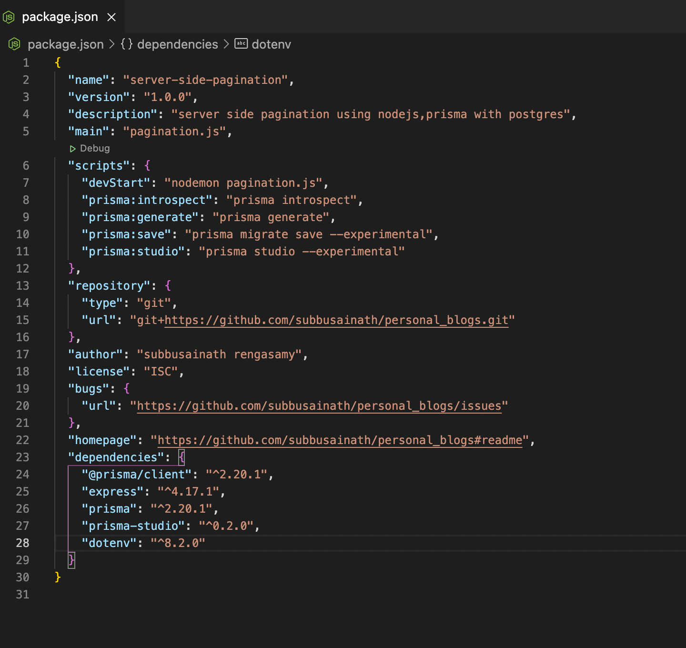This screenshot has width=686, height=648.
Task: Click the yellow closing brace on line 30
Action: pos(58,577)
